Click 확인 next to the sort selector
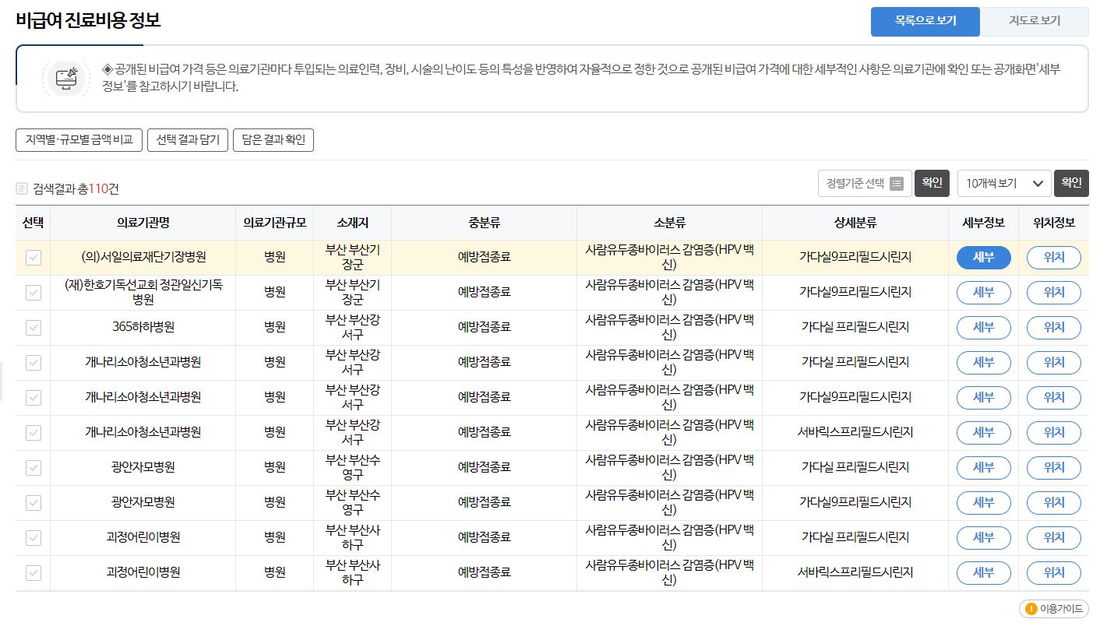 point(932,183)
